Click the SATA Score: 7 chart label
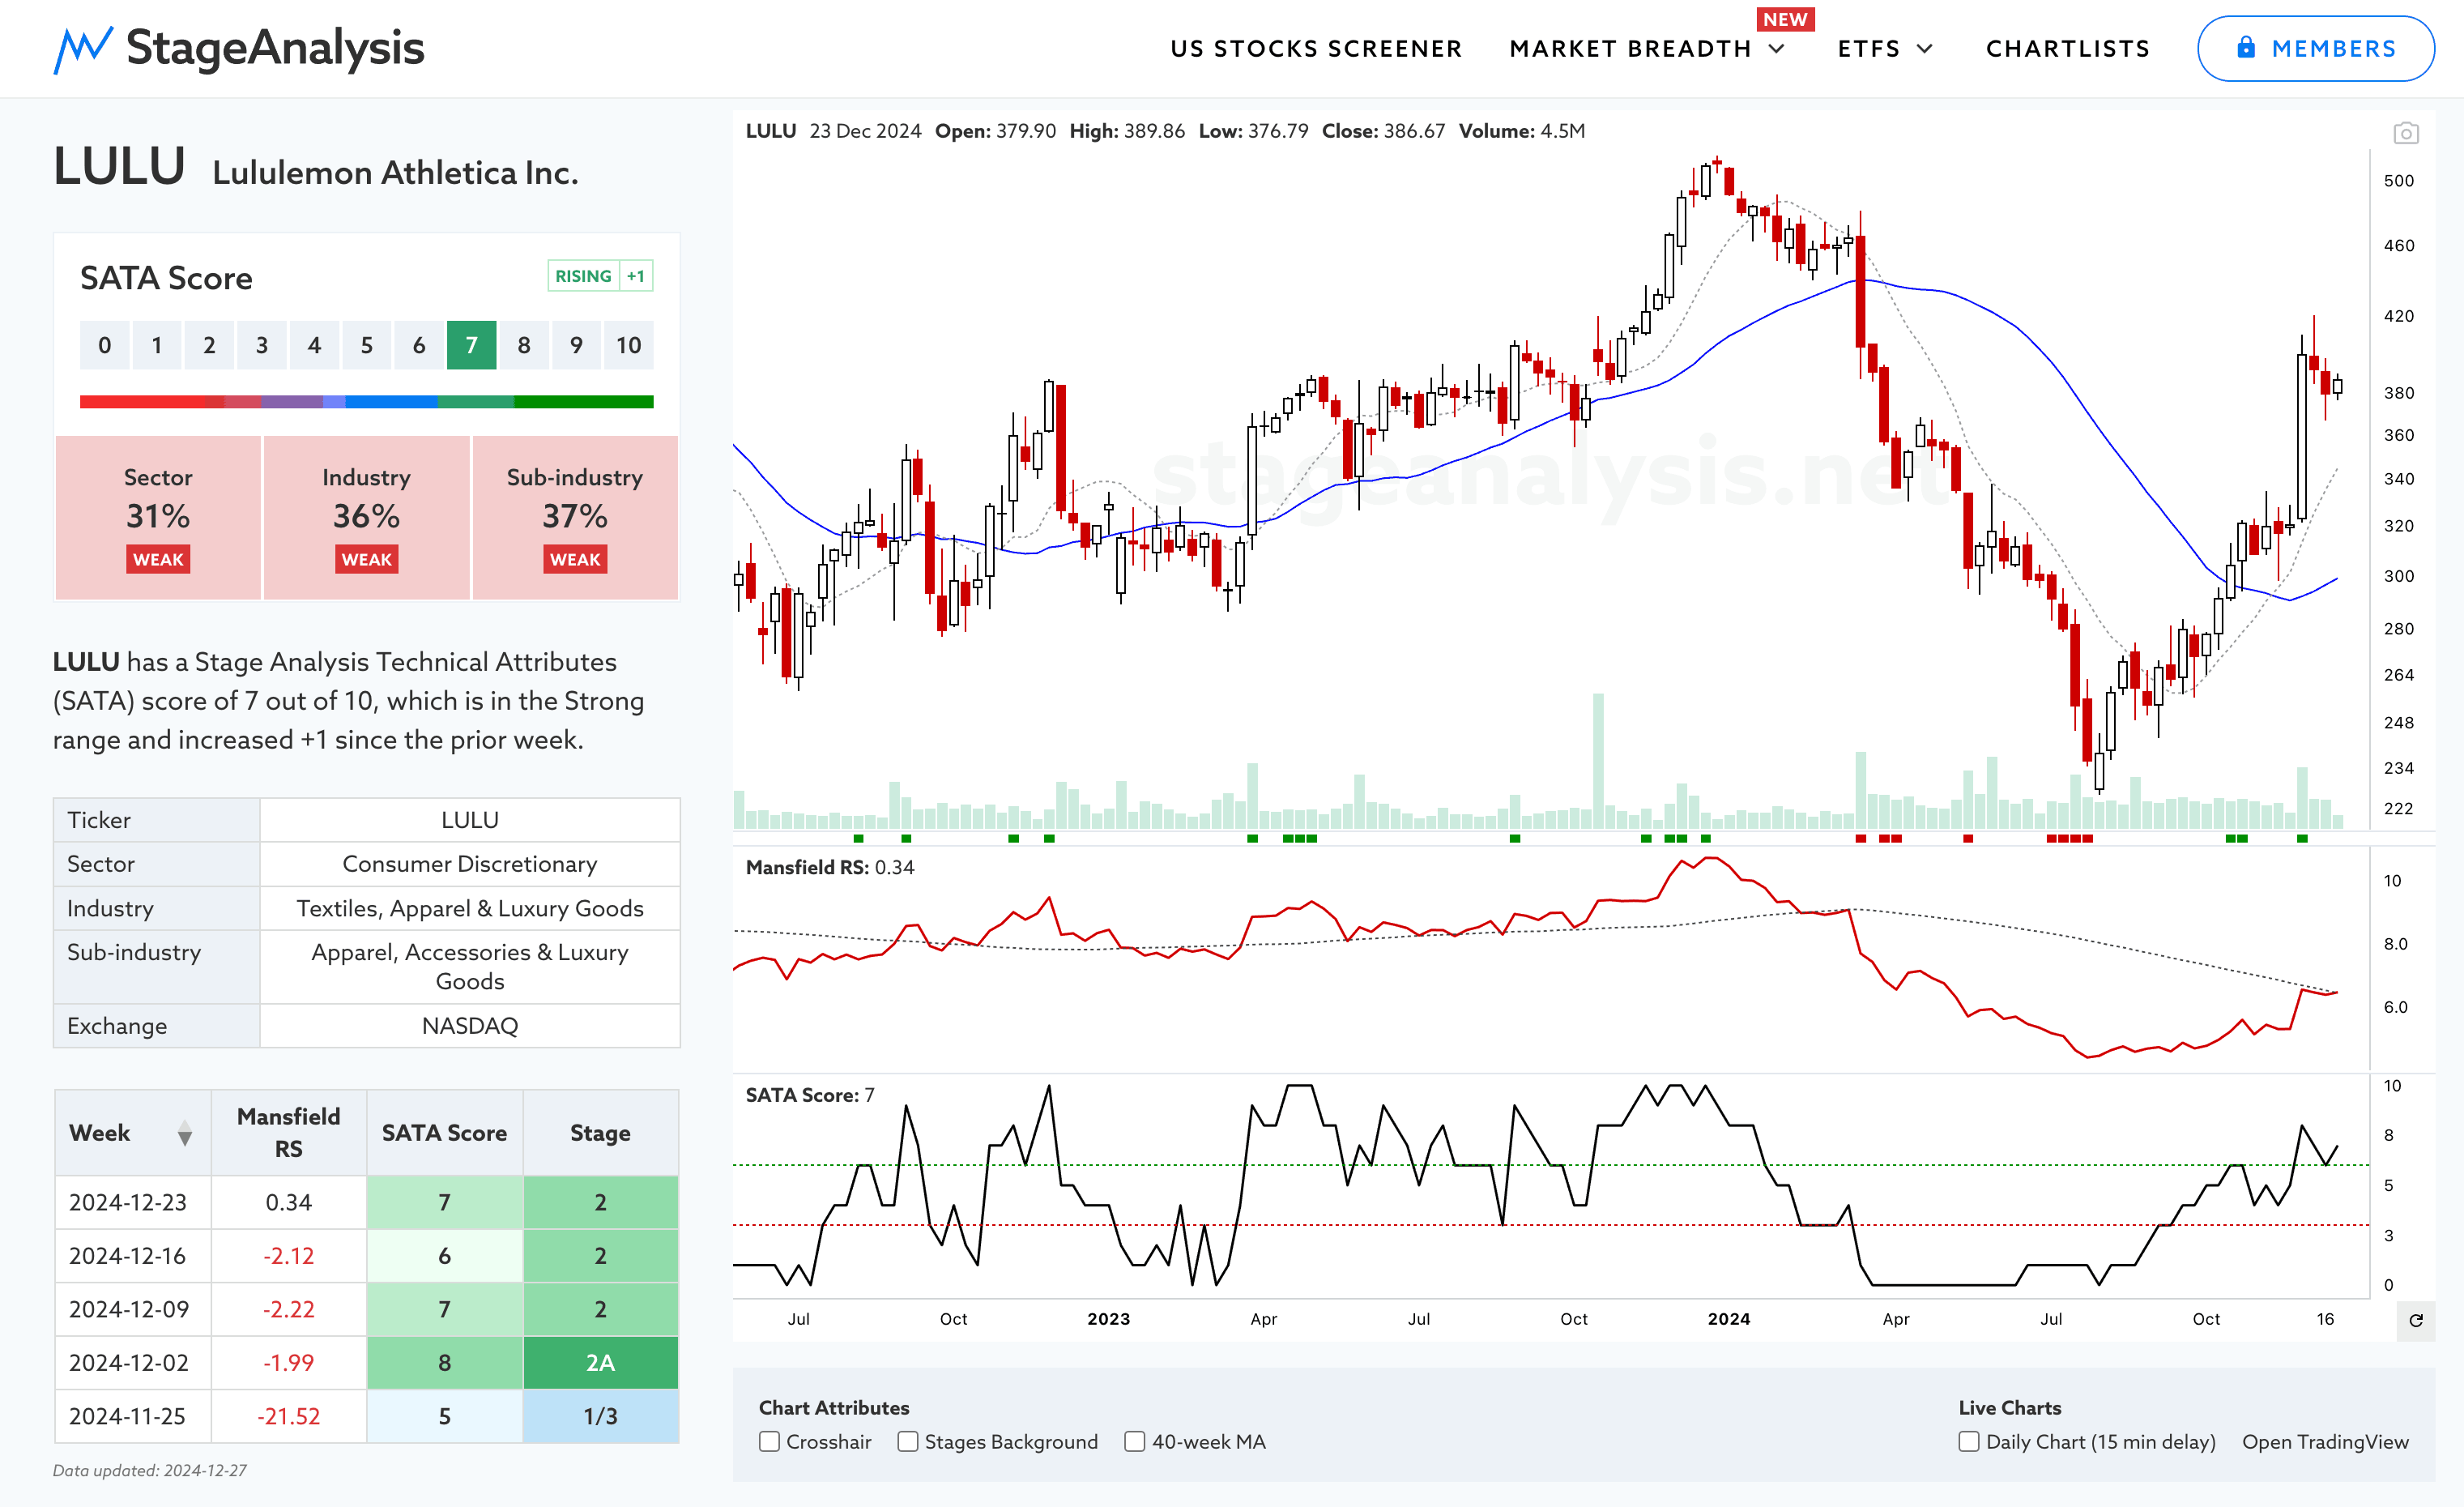Screen dimensions: 2464x1507 (810, 1095)
